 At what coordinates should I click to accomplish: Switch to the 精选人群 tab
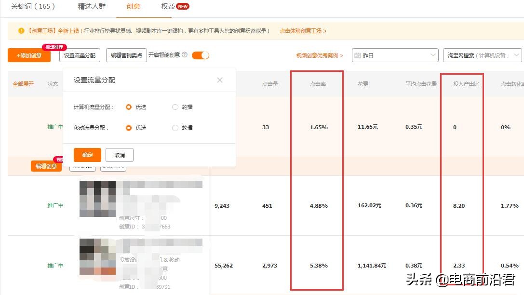91,7
